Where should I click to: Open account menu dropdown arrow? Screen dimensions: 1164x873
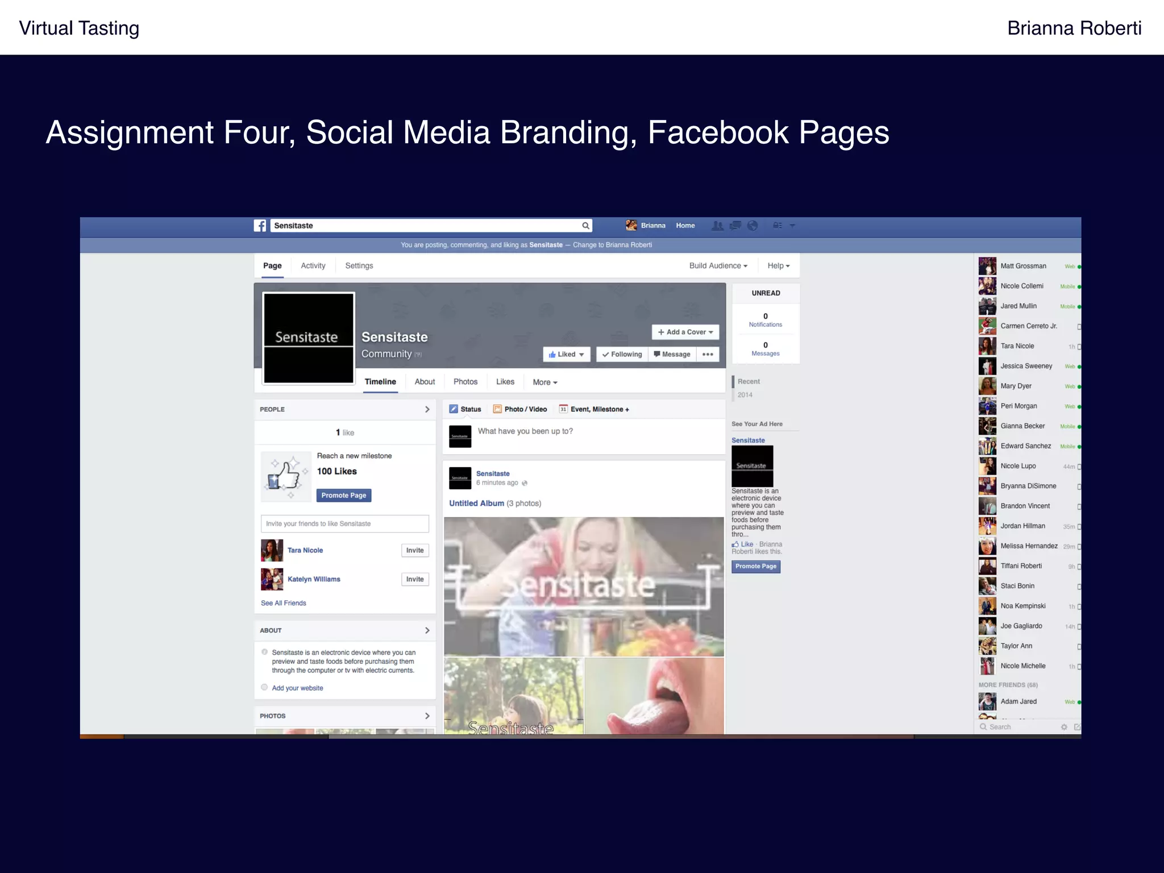(792, 226)
